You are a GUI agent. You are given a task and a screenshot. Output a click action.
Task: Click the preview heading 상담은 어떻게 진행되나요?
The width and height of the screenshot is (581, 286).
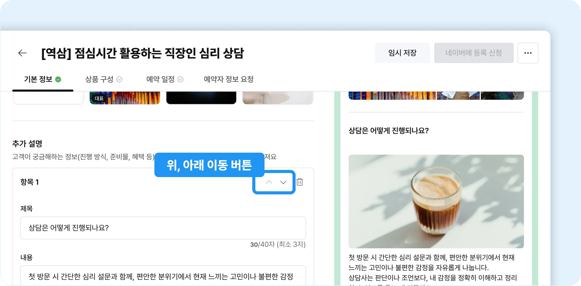[x=388, y=131]
